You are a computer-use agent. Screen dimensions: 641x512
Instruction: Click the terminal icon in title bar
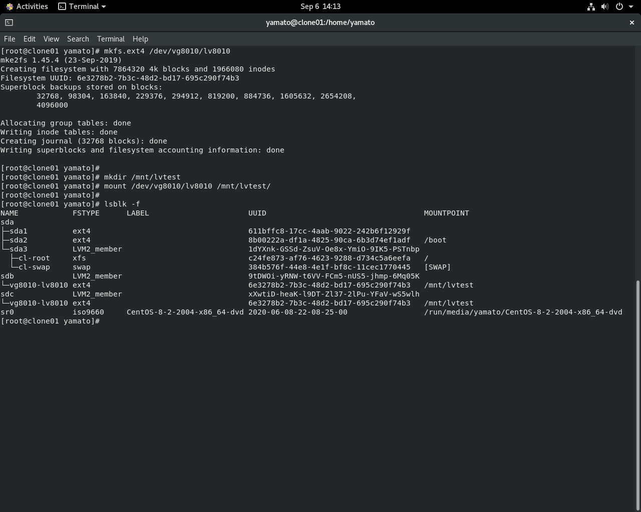(x=9, y=22)
